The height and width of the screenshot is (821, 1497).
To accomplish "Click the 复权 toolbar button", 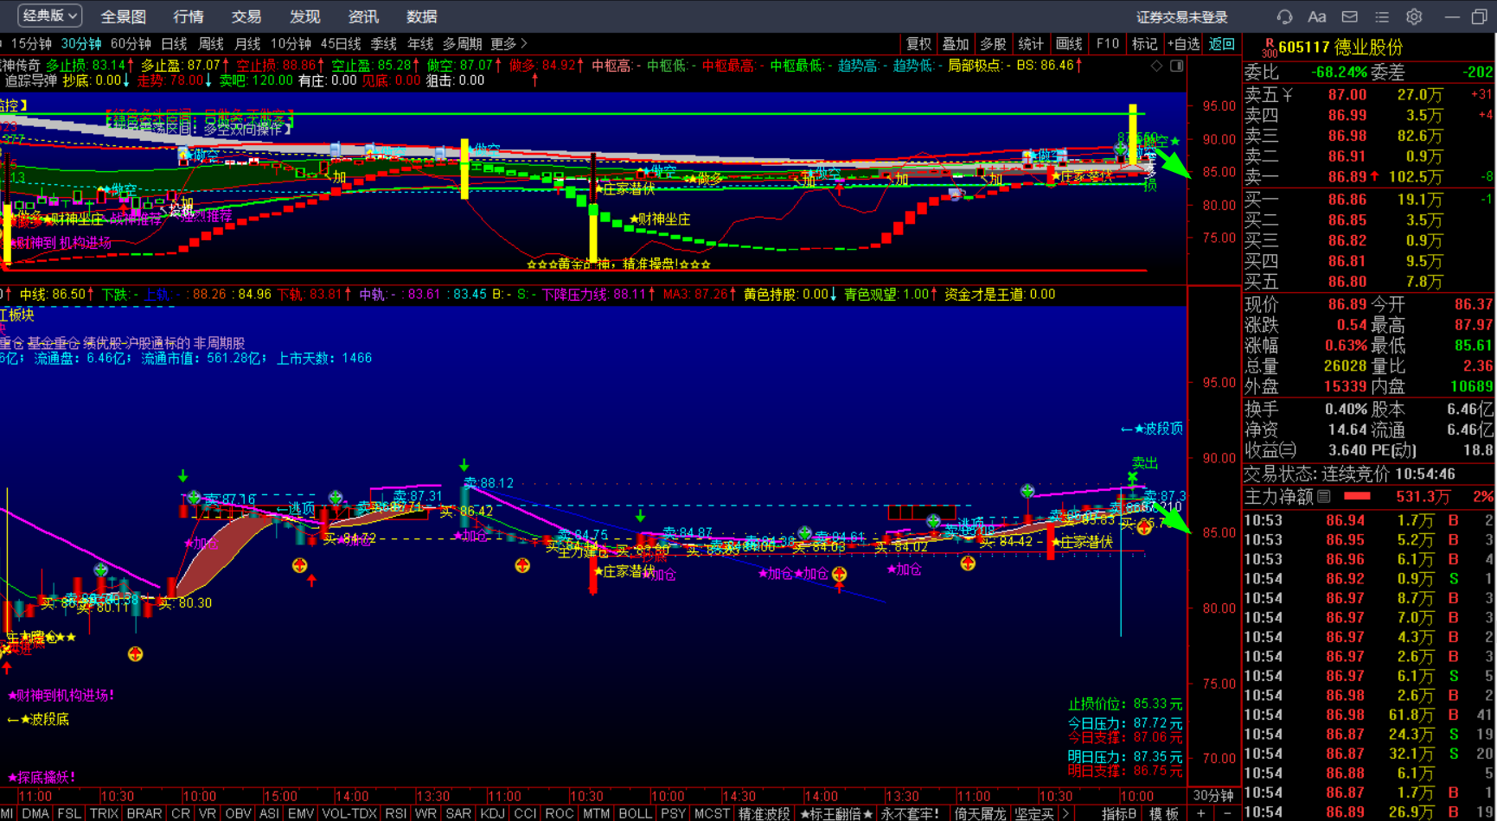I will click(x=918, y=44).
